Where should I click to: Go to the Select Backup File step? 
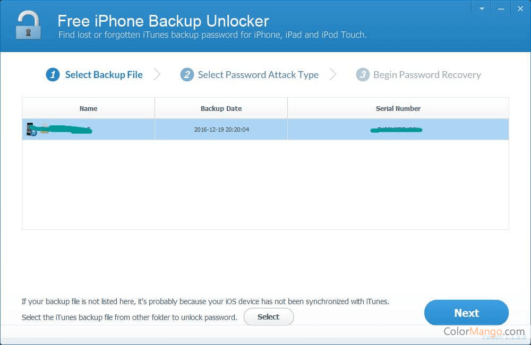click(104, 75)
